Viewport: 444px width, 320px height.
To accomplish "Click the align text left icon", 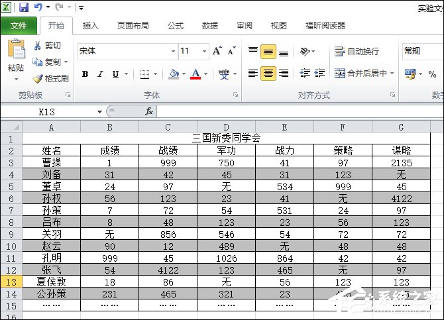I will 253,74.
